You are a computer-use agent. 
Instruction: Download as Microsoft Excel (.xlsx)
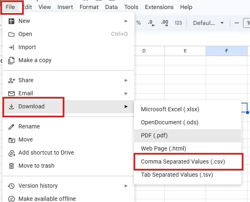coord(188,109)
